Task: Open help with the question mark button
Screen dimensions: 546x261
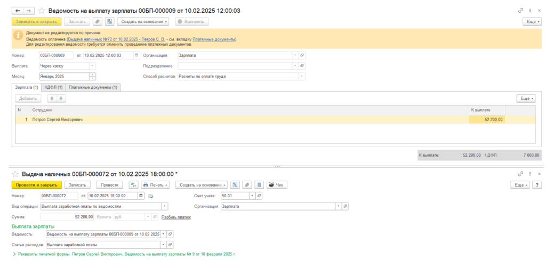Action: (537, 185)
